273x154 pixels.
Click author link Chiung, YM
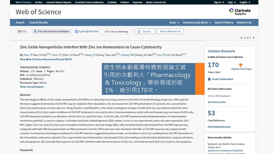[x=127, y=55]
